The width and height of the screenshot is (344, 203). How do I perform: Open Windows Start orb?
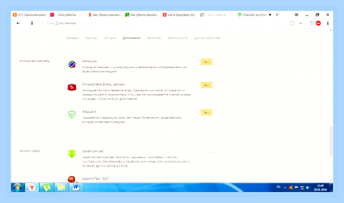tap(18, 188)
